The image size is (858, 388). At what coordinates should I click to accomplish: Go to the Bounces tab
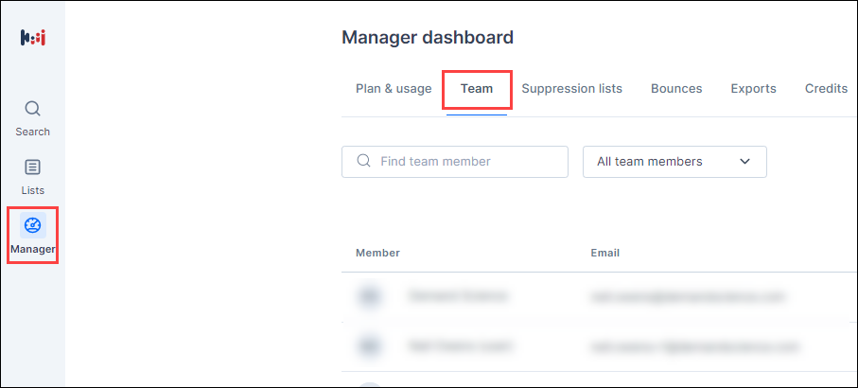tap(676, 89)
